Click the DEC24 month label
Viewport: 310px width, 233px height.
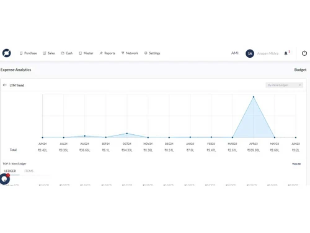click(x=169, y=144)
